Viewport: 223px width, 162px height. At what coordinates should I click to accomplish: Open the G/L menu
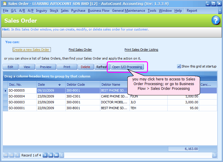tap(14, 11)
